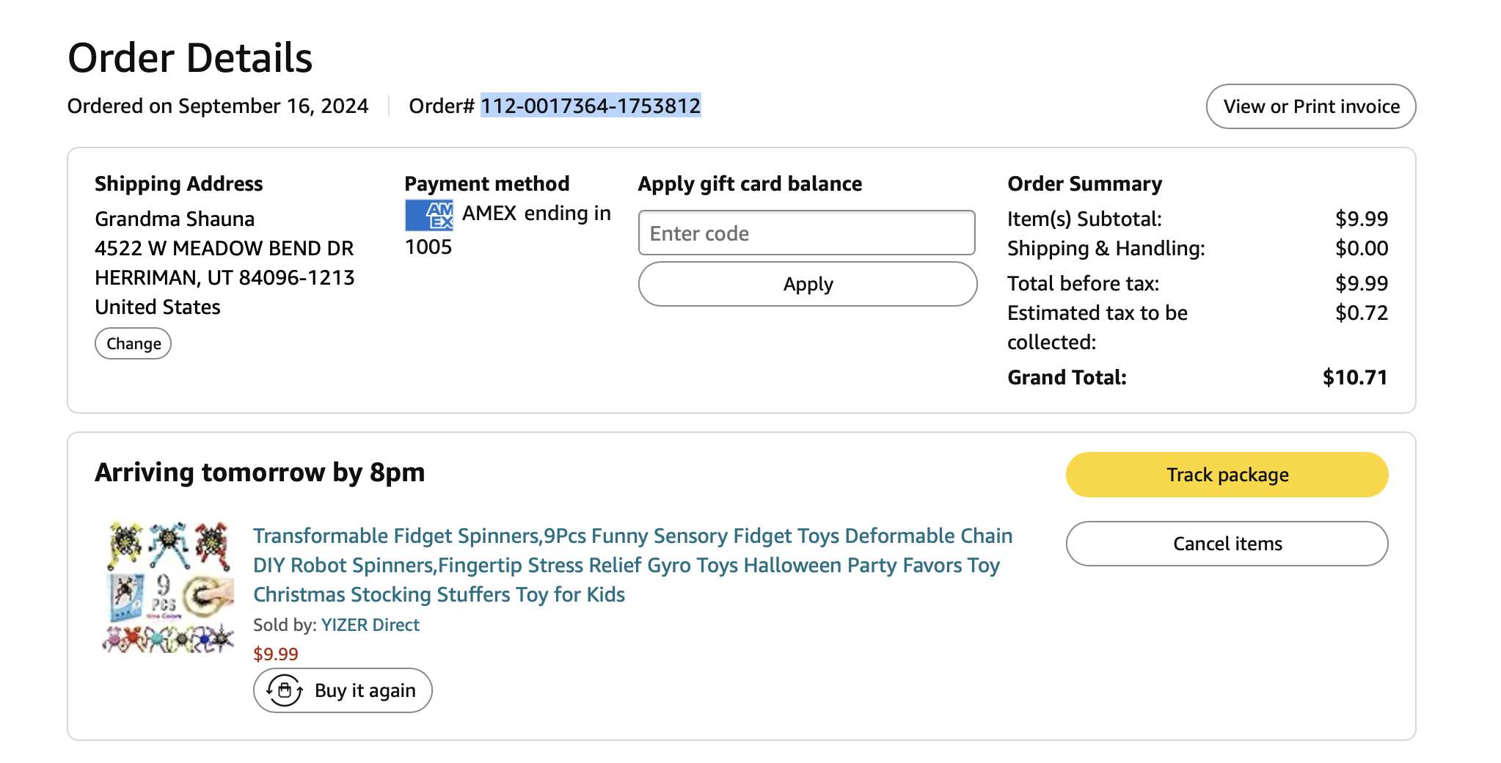
Task: Click the Buy it again cart icon
Action: pos(285,690)
